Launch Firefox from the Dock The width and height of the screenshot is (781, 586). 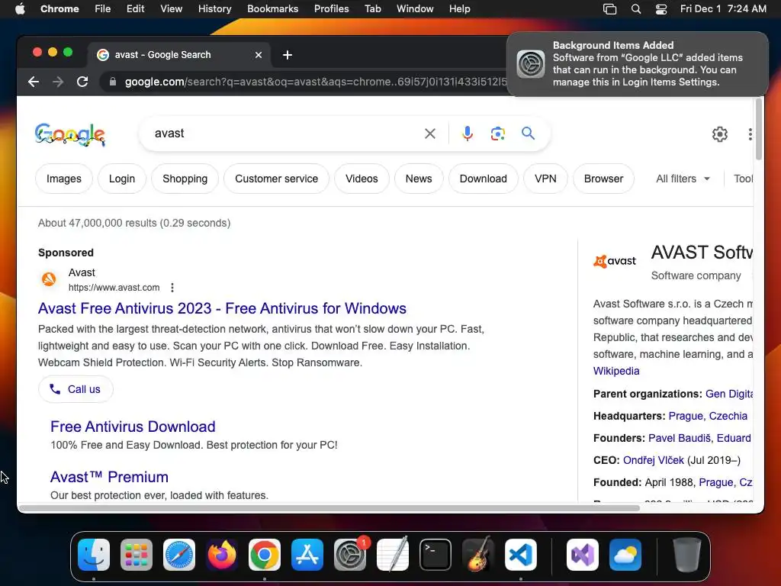pos(222,555)
